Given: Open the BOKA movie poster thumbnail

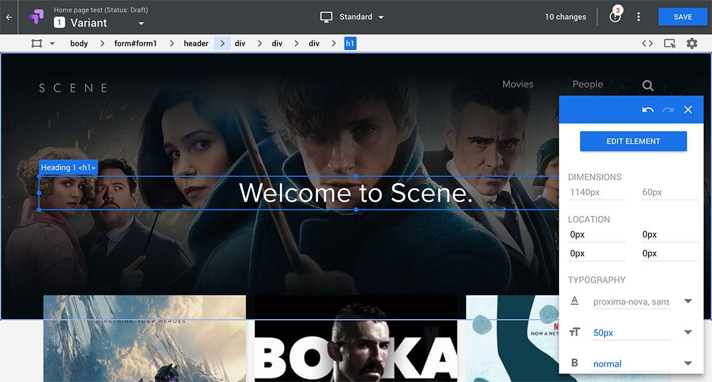Looking at the screenshot, I should 356,339.
